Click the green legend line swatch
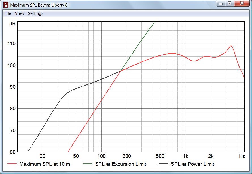The image size is (252, 174). pos(87,164)
